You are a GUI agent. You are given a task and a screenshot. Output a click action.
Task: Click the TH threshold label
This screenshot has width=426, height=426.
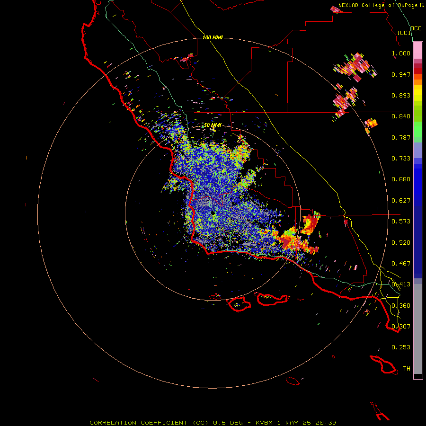click(407, 369)
